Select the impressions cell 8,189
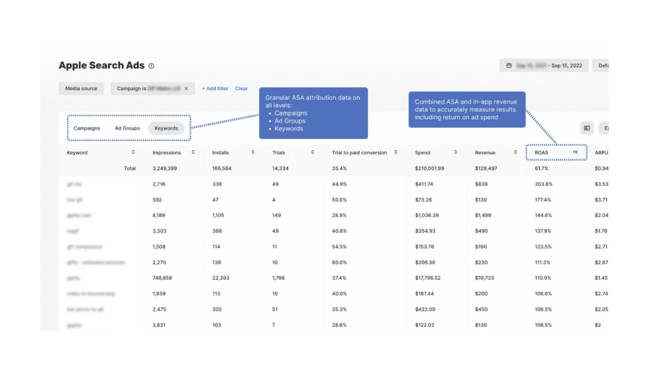Image resolution: width=669 pixels, height=376 pixels. (159, 215)
